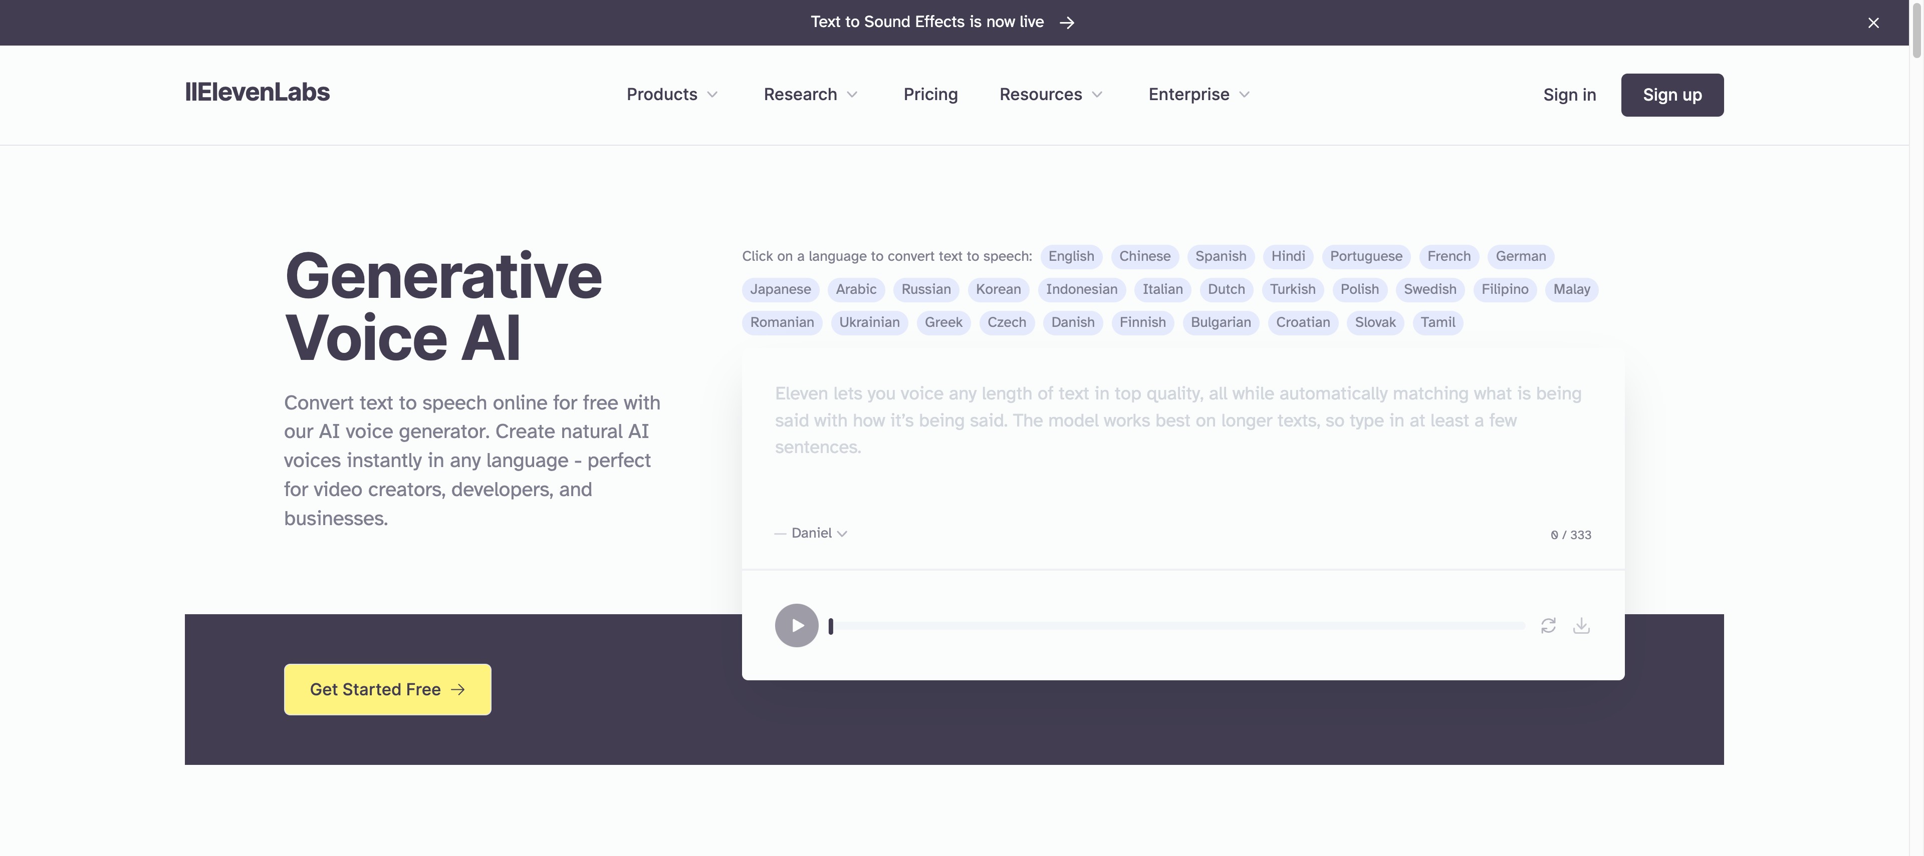The image size is (1924, 856).
Task: Pick the Malay language option
Action: [1571, 289]
